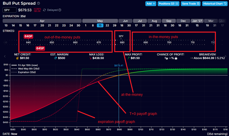Toggle the Wed May 6th (26d) legend line

(25, 69)
